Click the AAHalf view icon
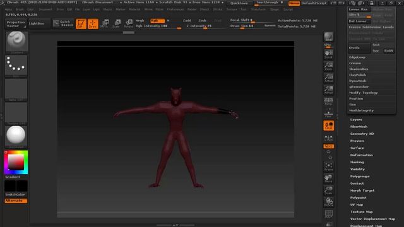Screen dimensions: 404x227 [328, 90]
